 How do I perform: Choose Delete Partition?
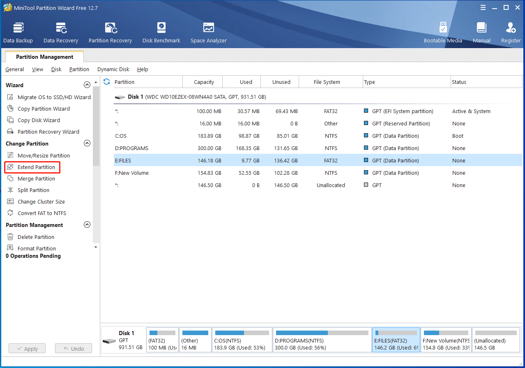30,237
